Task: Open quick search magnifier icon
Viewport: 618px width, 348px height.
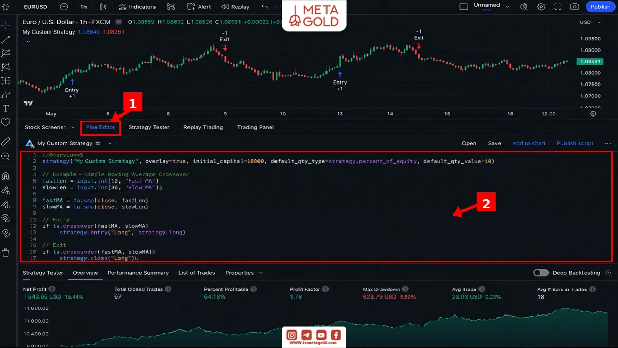Action: click(524, 7)
